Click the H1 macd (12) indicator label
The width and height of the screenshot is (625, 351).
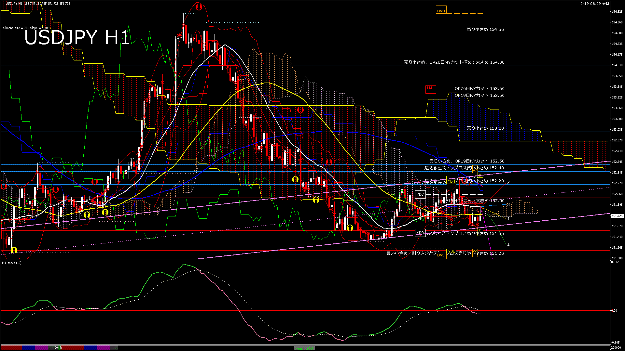(x=12, y=263)
